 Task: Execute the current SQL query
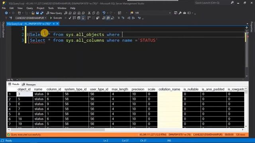tap(56, 18)
